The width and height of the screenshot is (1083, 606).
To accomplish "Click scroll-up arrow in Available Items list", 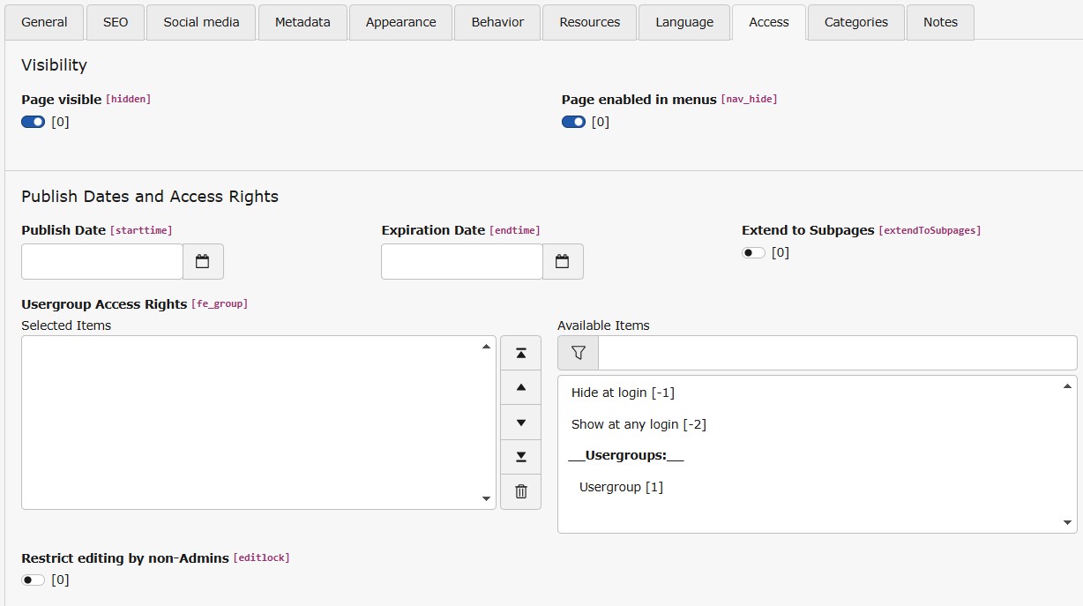I will 1068,386.
